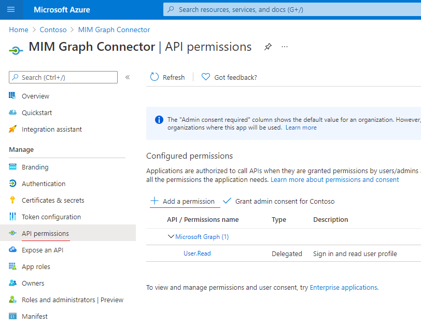
Task: Click the heart feedback icon
Action: point(206,77)
